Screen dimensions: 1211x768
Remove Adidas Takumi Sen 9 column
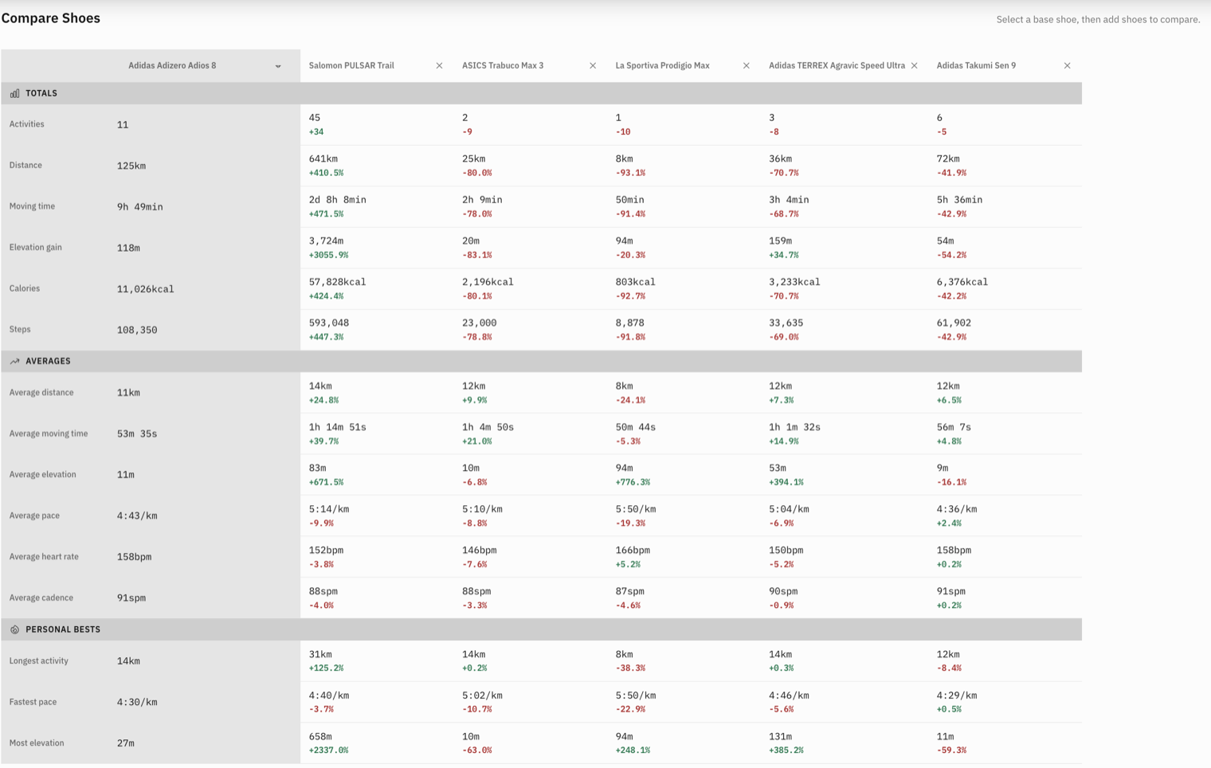tap(1068, 65)
